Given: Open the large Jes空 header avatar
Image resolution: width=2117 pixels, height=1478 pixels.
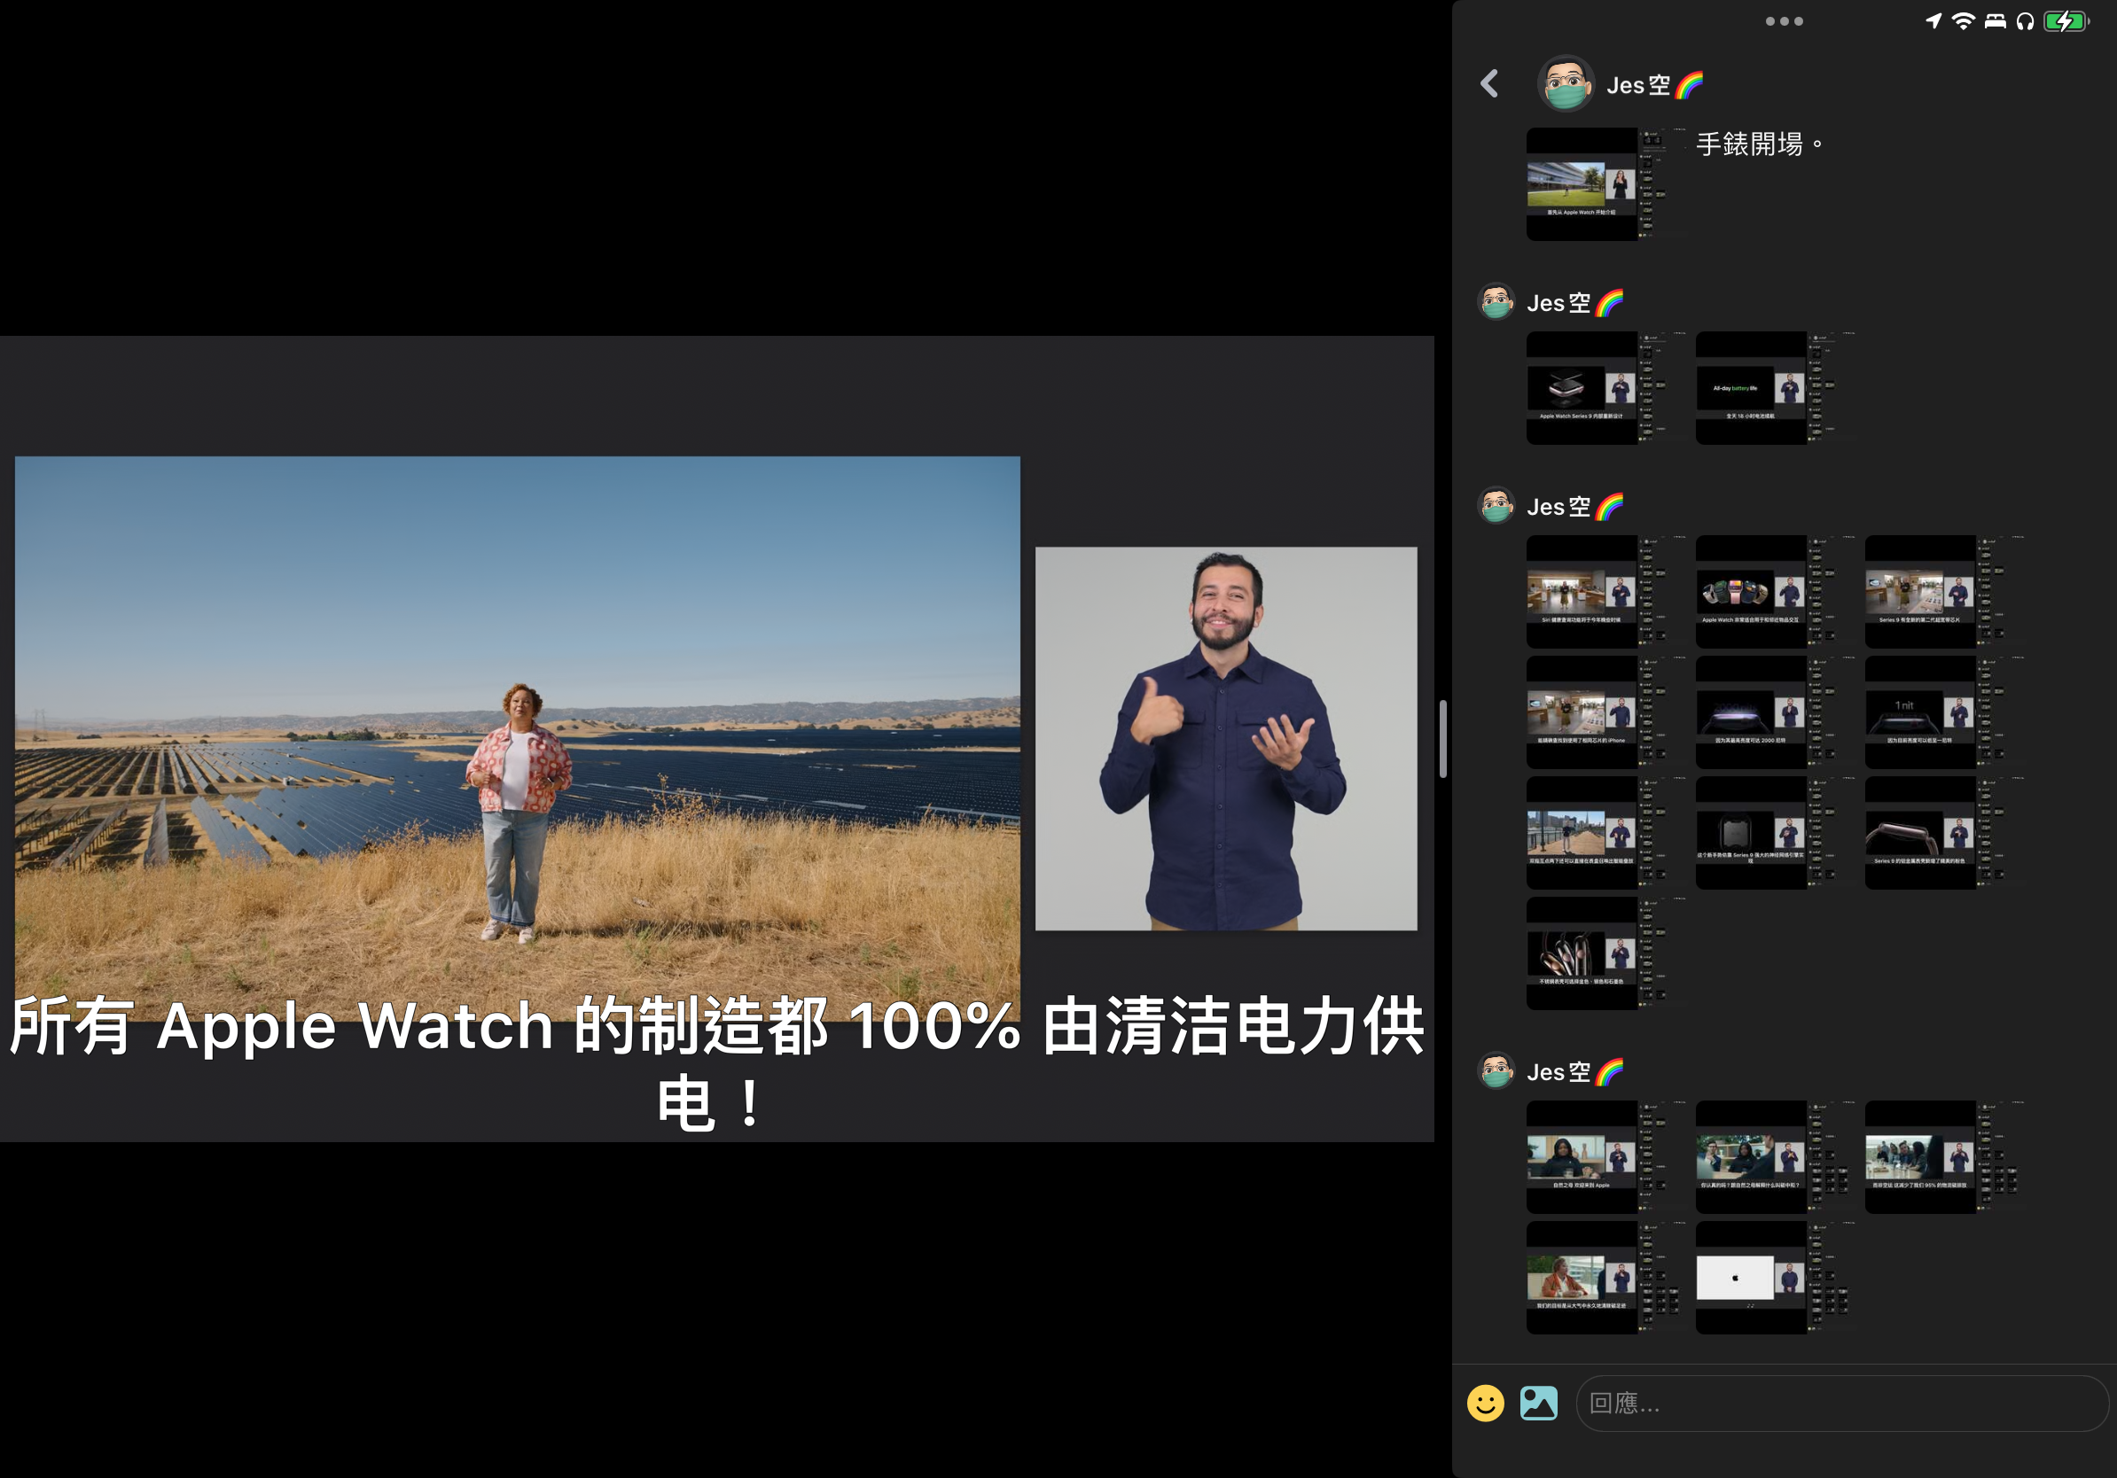Looking at the screenshot, I should point(1566,84).
